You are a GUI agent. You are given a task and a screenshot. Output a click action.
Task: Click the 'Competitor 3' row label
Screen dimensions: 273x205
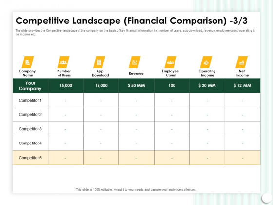coord(30,129)
